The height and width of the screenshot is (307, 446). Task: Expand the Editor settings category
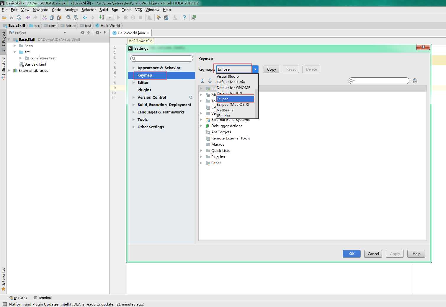pos(133,83)
